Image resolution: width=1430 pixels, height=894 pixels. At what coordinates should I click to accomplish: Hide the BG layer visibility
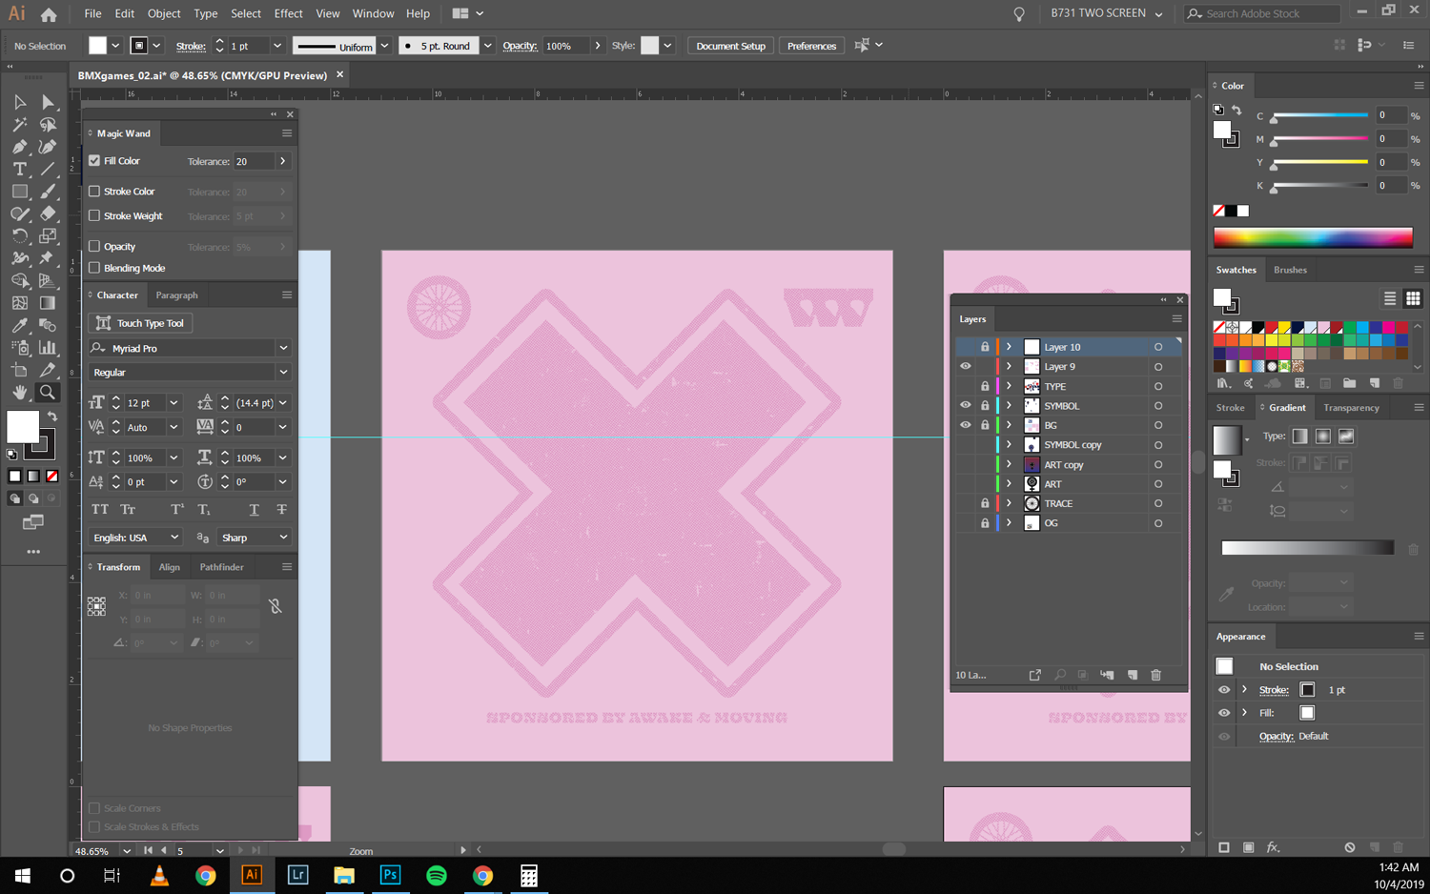(x=966, y=425)
